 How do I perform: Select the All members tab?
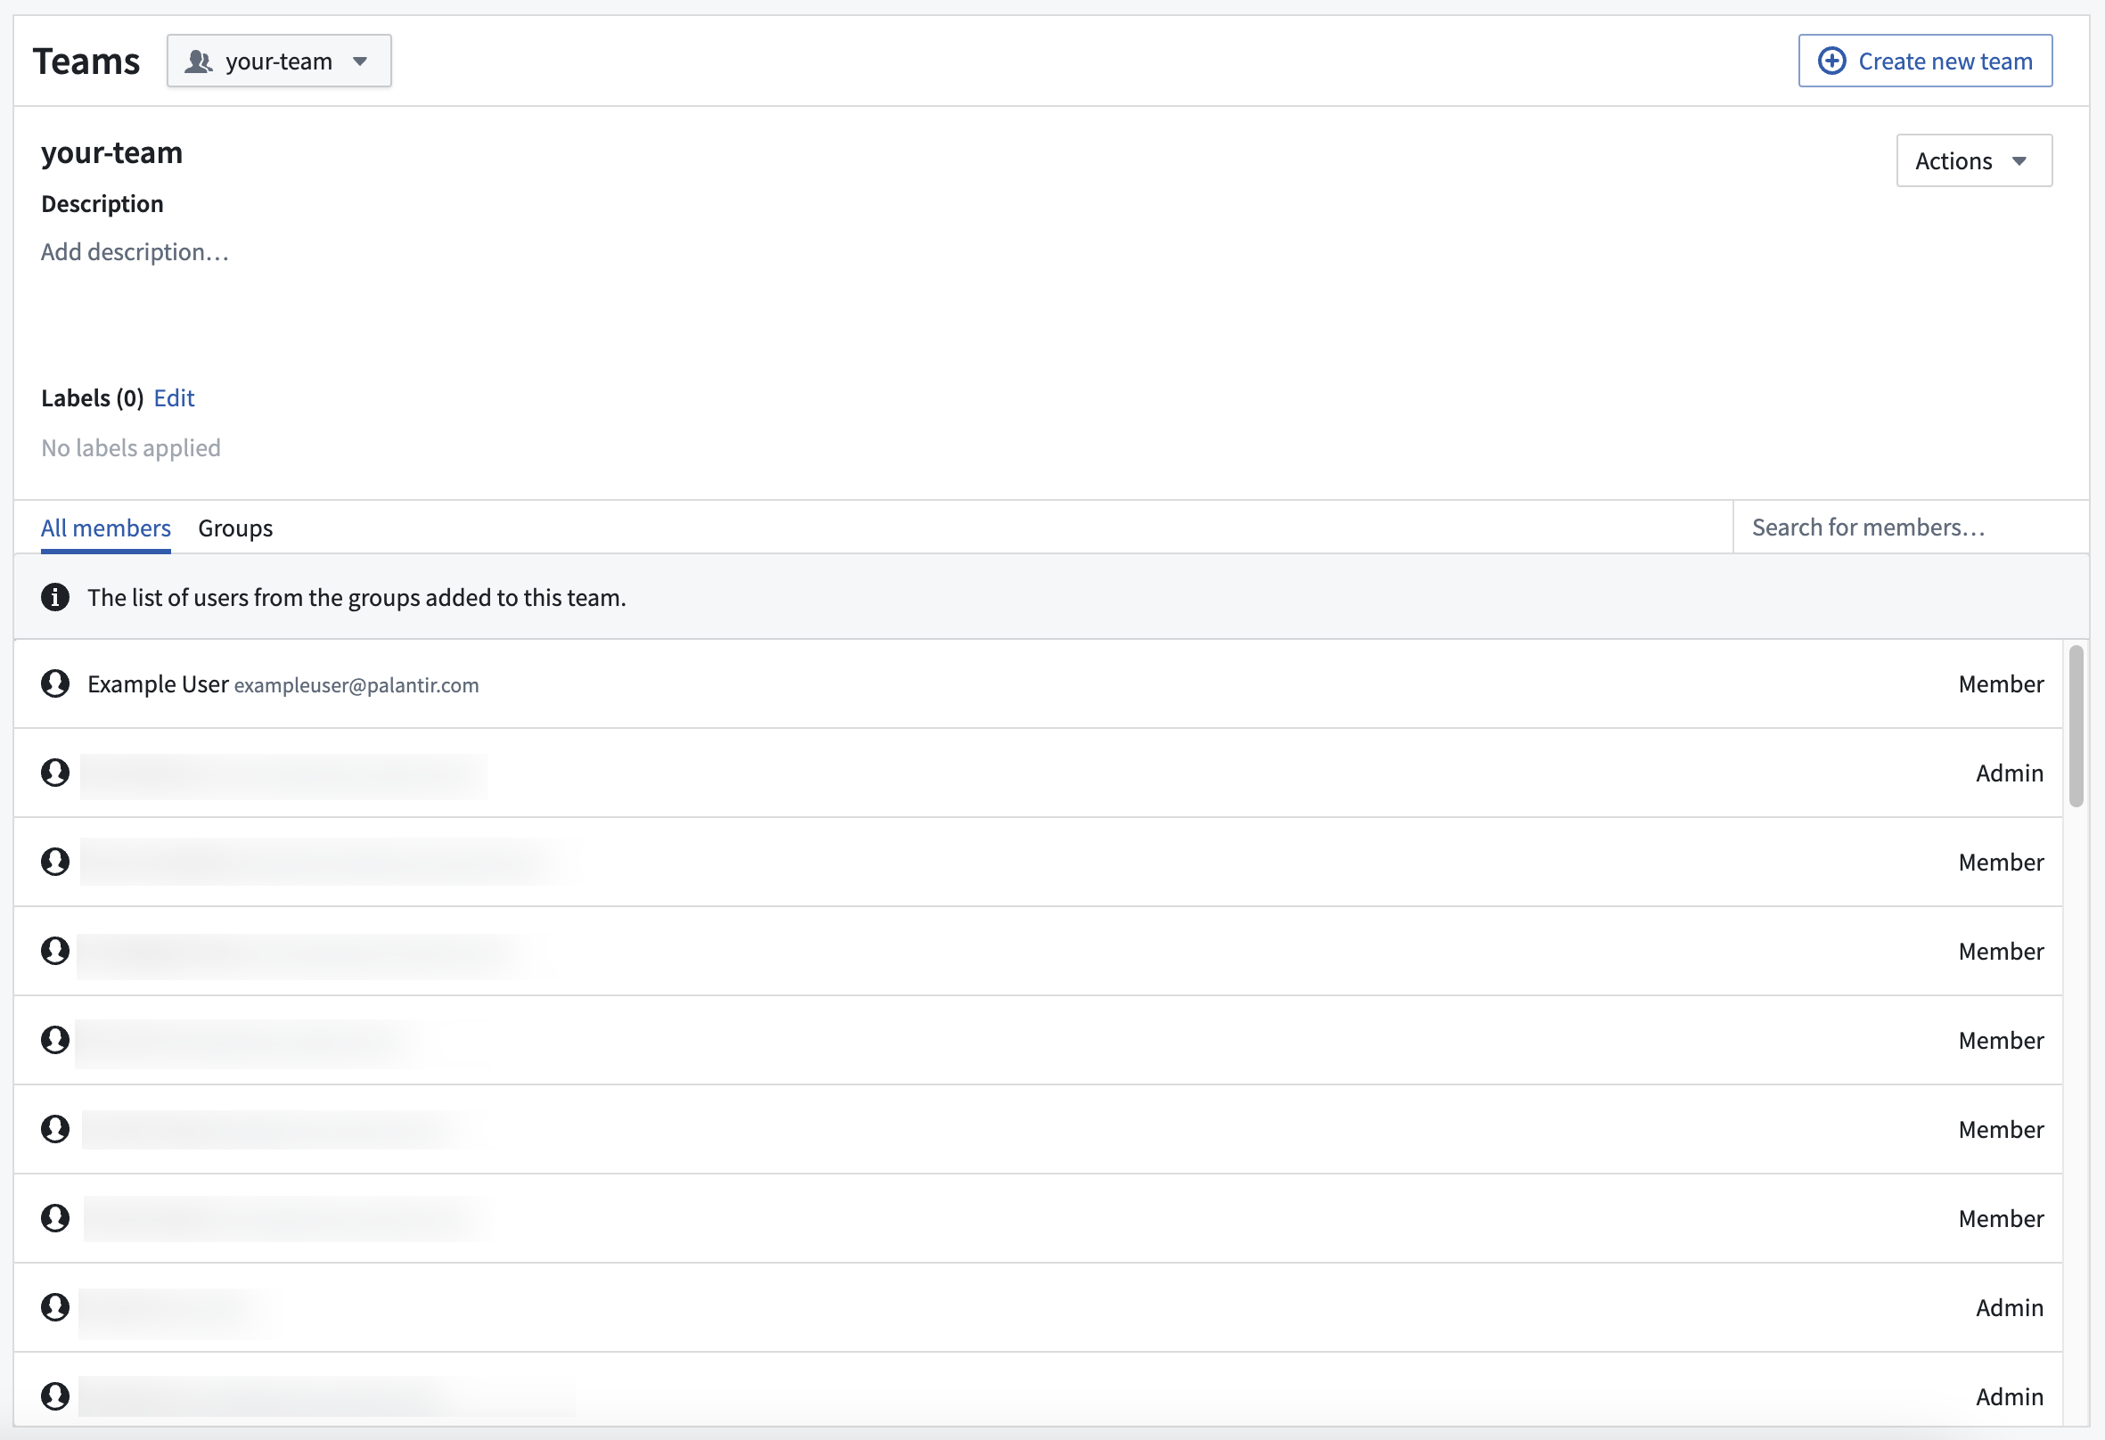point(106,528)
